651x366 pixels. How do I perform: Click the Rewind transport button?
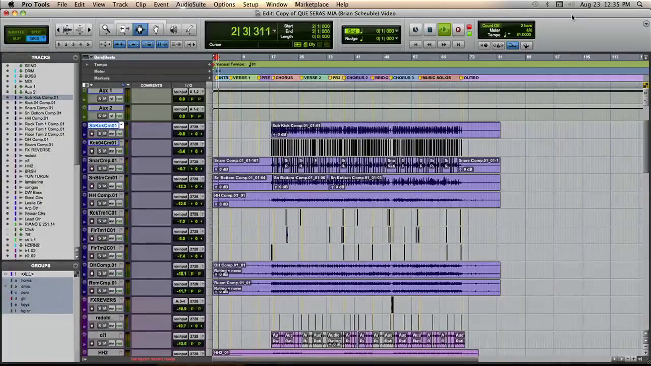tap(430, 45)
